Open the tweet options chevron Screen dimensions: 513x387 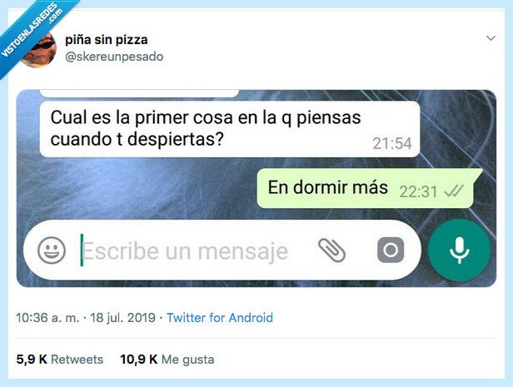pyautogui.click(x=491, y=38)
